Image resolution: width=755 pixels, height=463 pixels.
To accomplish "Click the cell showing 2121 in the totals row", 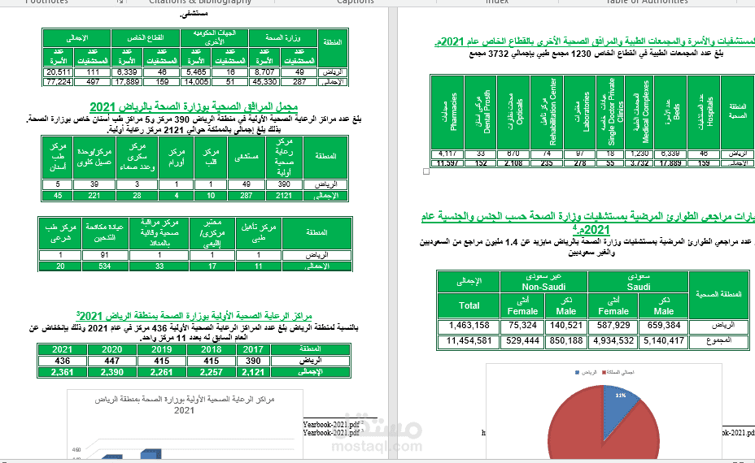I will click(284, 196).
